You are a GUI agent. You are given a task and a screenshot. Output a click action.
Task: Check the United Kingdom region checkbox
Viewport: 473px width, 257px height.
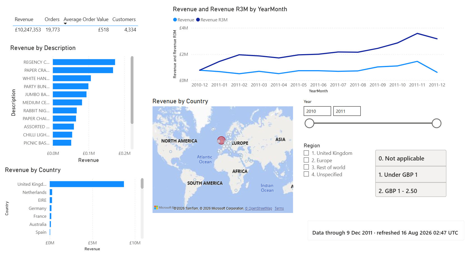(x=306, y=153)
